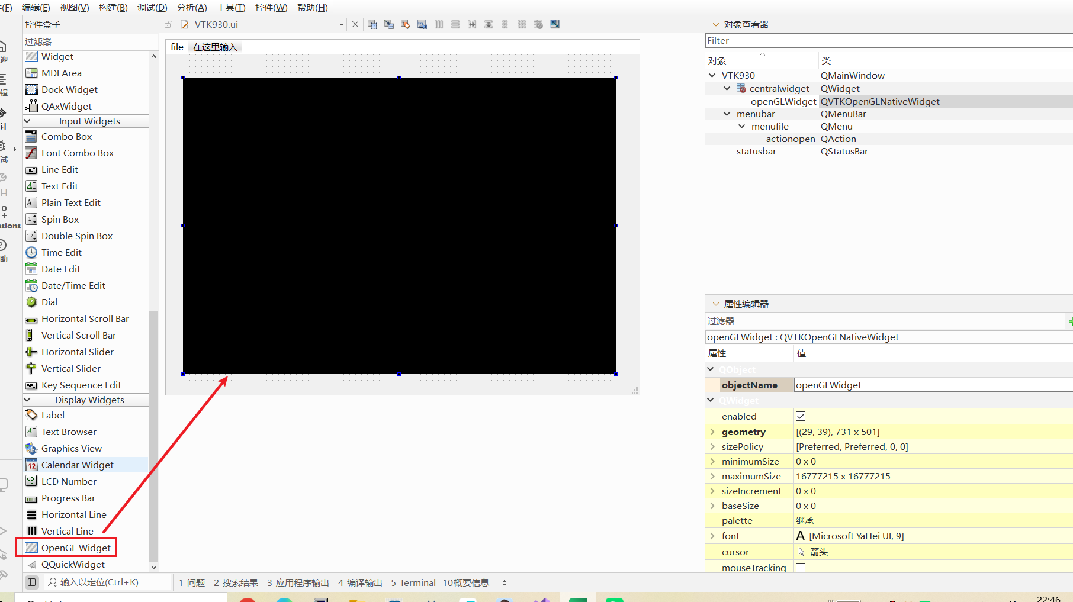Open the 帮助(H) menu

point(313,7)
